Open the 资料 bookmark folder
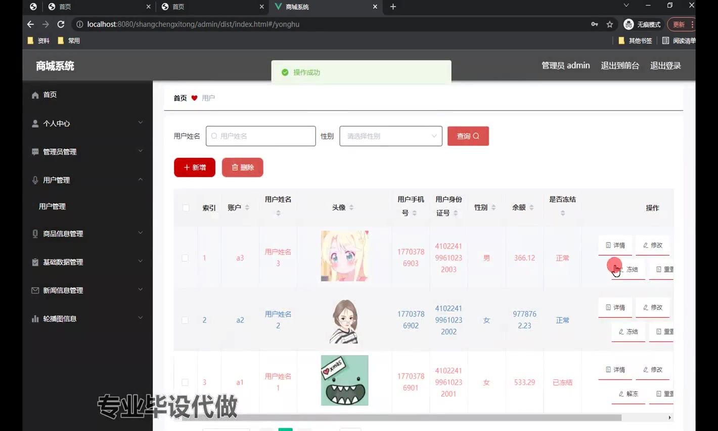 tap(38, 40)
